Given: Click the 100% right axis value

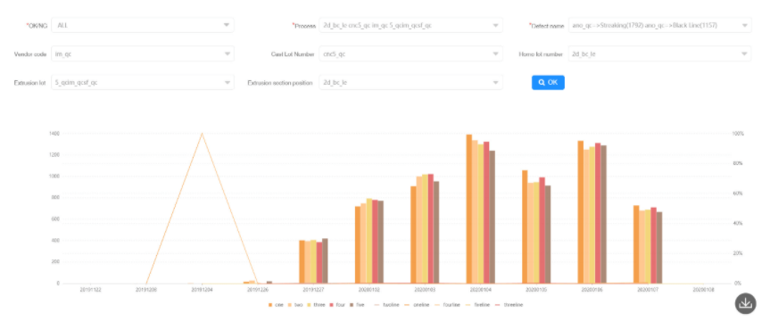Looking at the screenshot, I should pos(738,134).
